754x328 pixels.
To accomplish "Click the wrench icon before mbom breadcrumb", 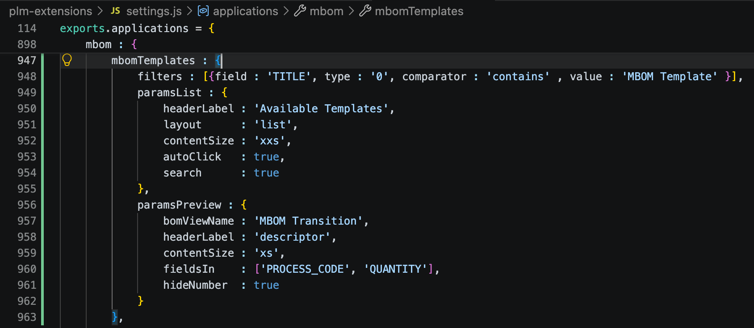I will click(x=300, y=11).
